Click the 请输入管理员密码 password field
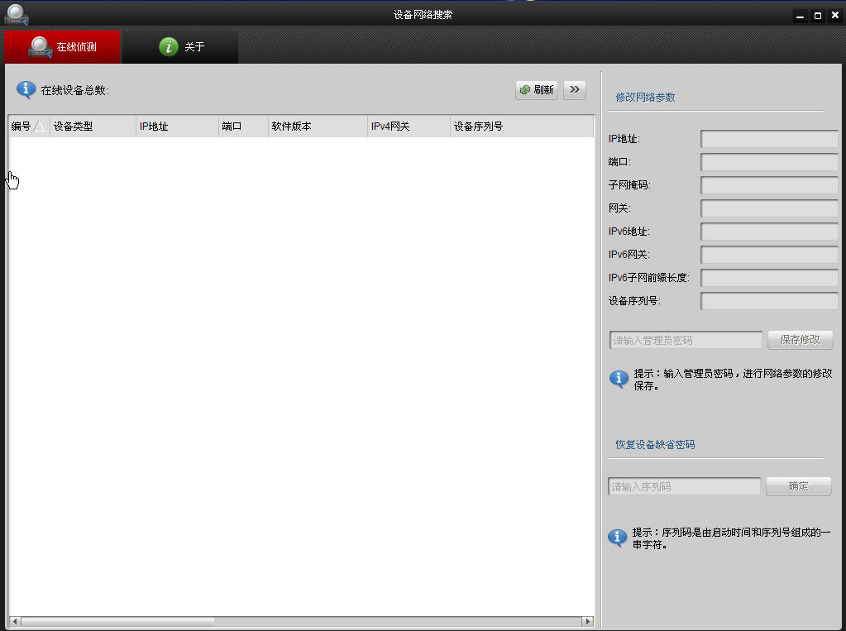Image resolution: width=846 pixels, height=631 pixels. point(685,339)
